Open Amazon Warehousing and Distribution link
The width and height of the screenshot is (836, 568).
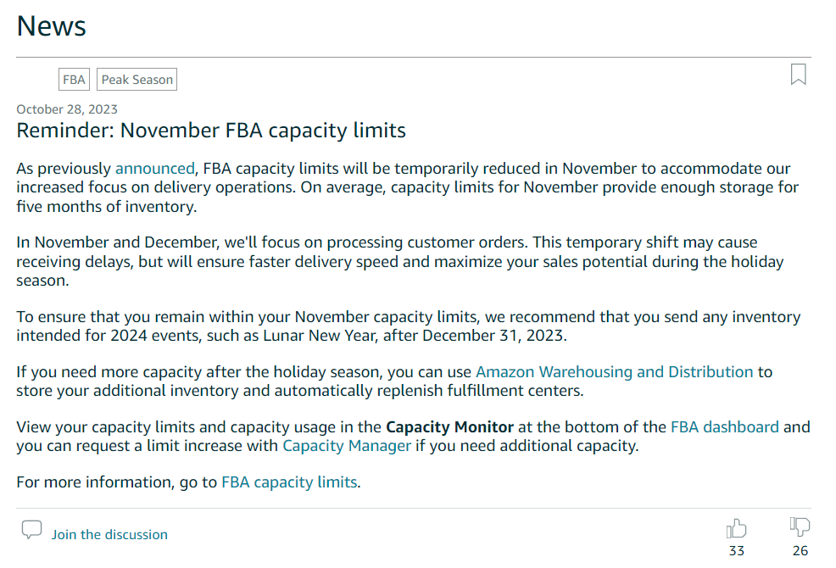pos(614,371)
